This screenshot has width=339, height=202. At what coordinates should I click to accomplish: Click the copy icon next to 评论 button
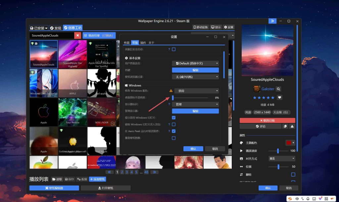[285, 126]
